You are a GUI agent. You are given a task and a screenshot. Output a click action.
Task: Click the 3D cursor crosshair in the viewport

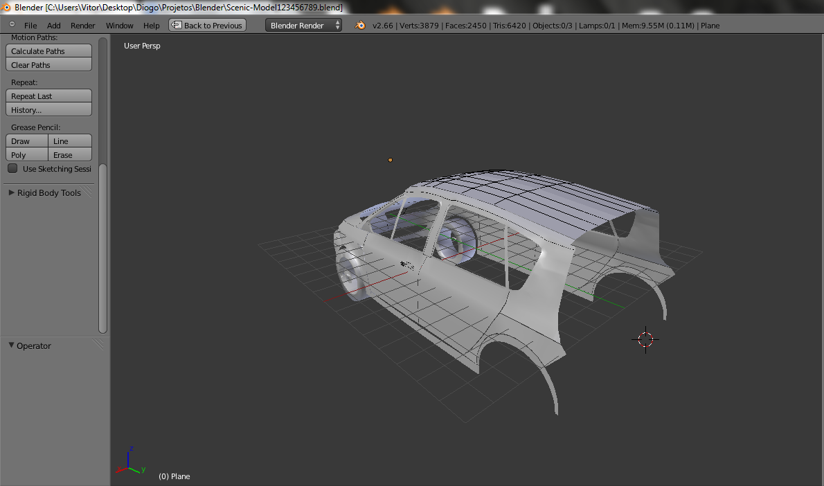[x=645, y=339]
